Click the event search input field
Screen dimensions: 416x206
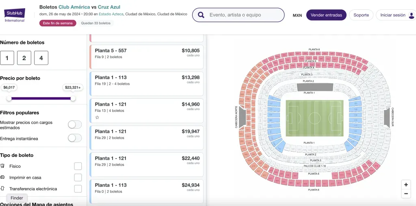244,15
